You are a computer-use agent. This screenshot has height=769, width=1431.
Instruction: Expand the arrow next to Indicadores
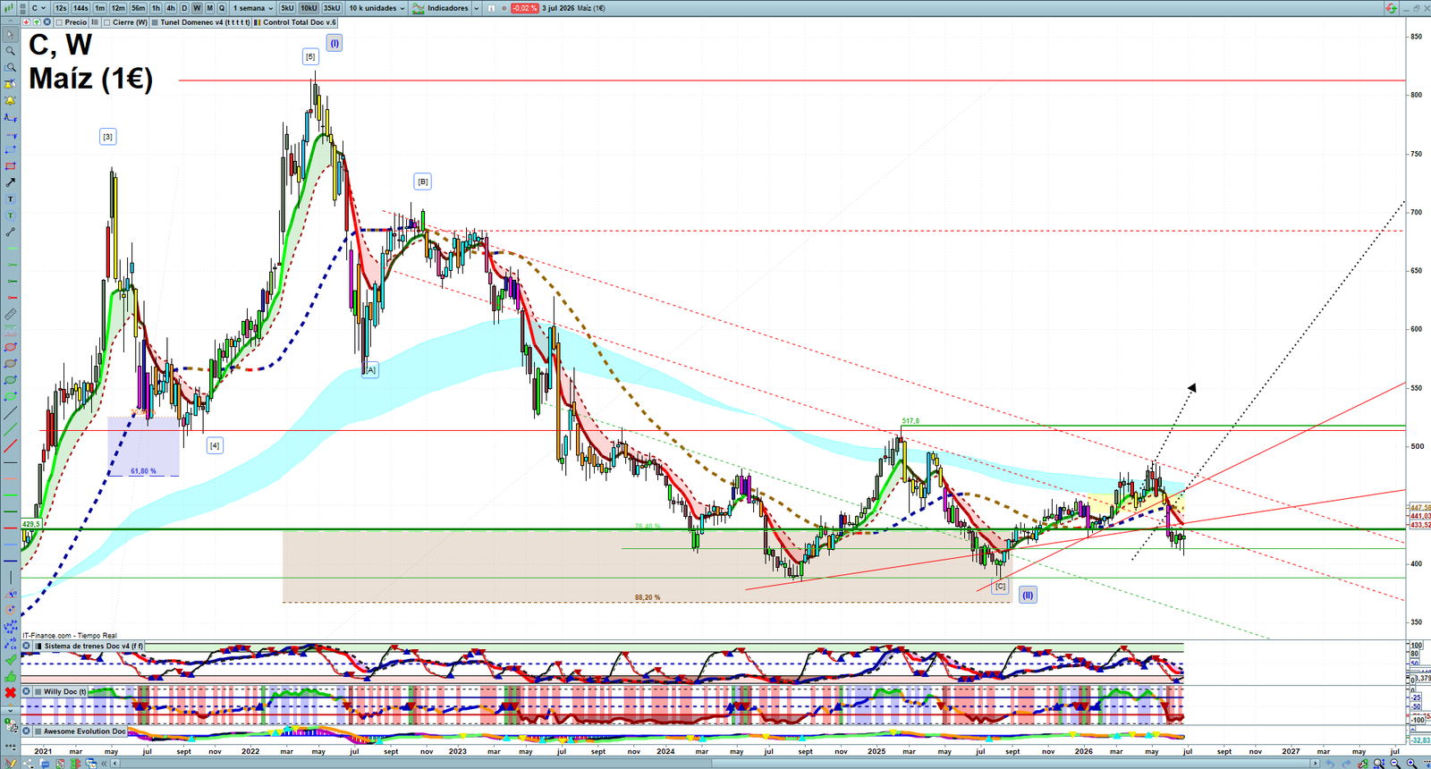click(x=477, y=8)
